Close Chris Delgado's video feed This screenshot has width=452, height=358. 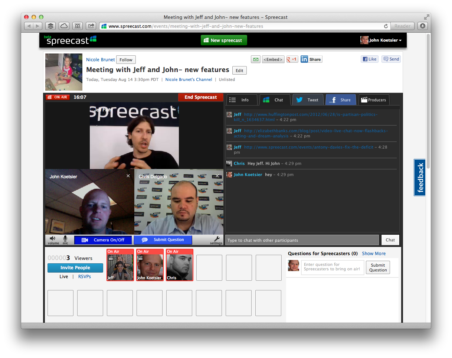pos(217,176)
